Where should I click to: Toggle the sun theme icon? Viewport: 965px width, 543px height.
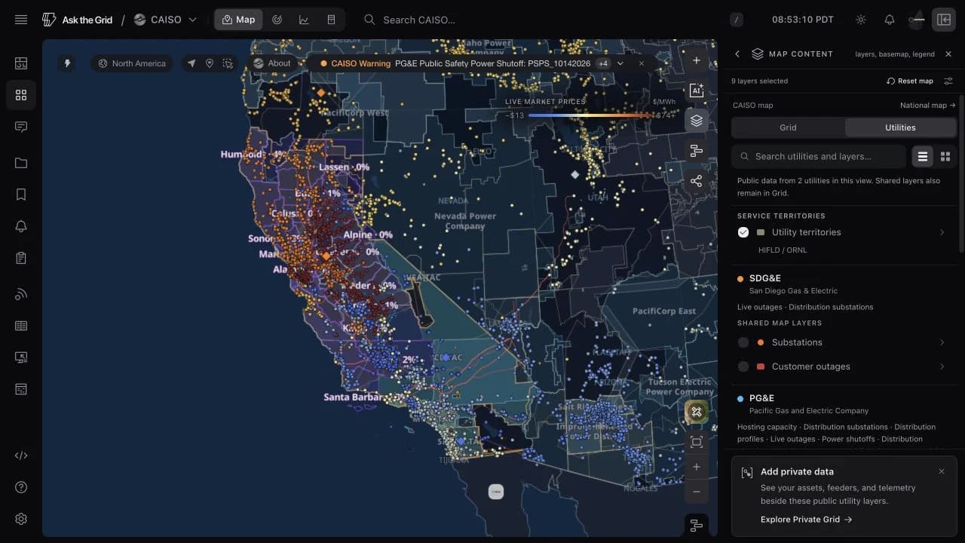coord(861,20)
